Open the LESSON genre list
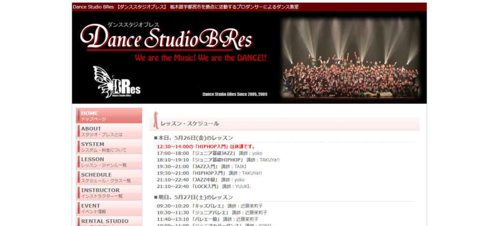 coord(109,162)
